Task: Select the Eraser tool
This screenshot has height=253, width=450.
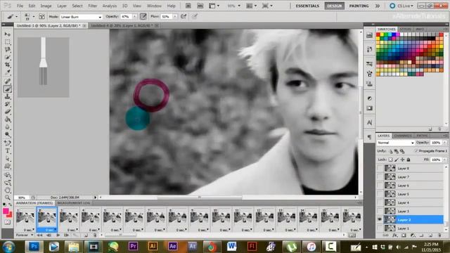Action: click(8, 112)
